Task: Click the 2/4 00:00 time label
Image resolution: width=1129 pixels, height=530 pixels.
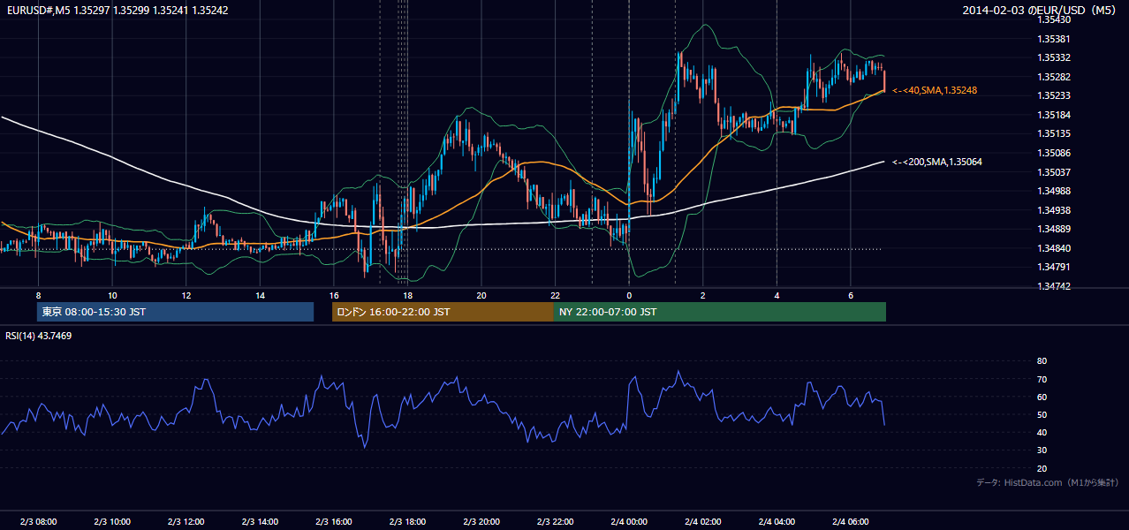Action: coord(629,521)
